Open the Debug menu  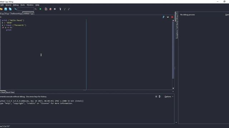pos(16,5)
